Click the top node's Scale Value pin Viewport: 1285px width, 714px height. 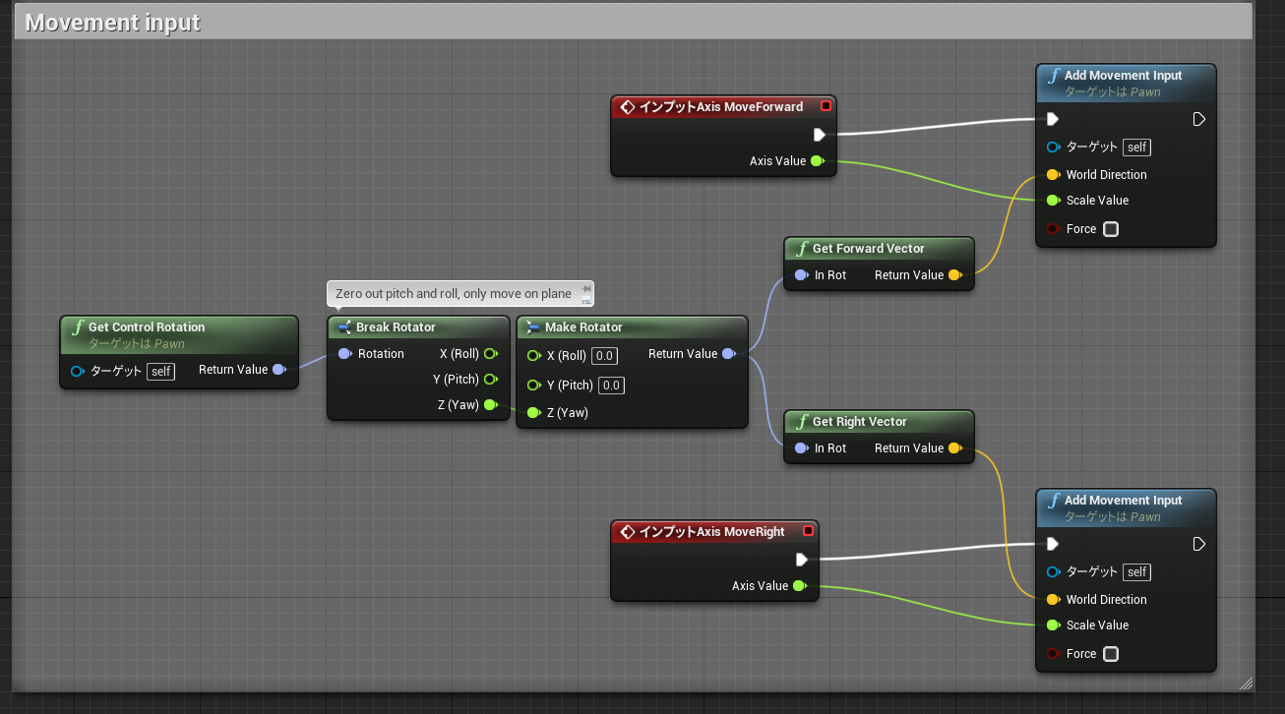pos(1054,201)
